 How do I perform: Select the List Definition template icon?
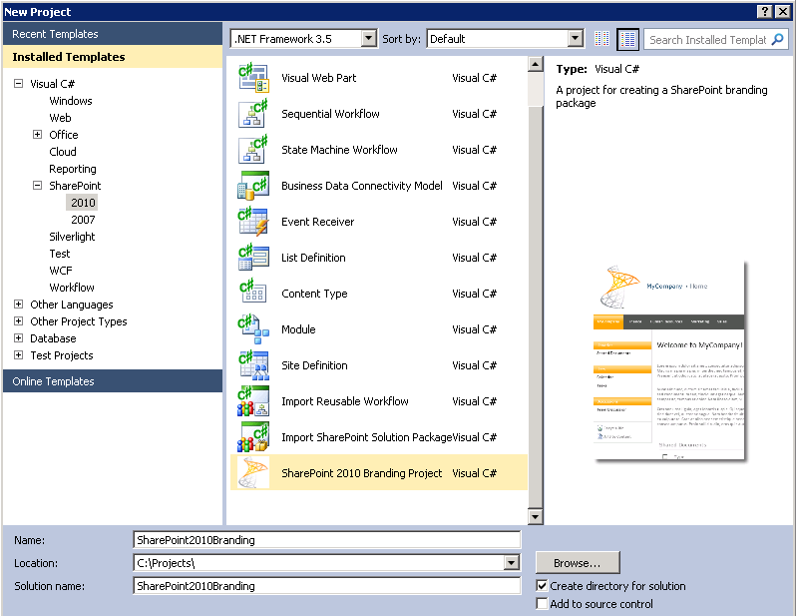pos(253,258)
